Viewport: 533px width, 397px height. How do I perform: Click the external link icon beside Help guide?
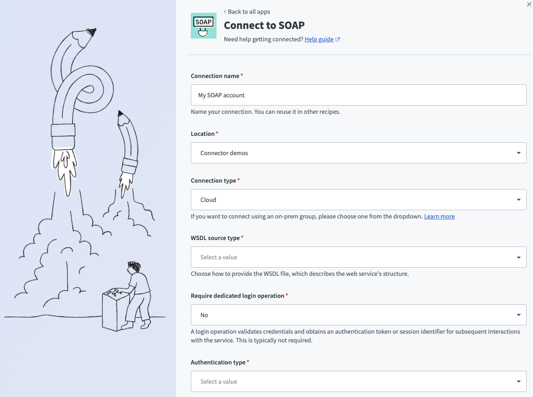point(337,39)
